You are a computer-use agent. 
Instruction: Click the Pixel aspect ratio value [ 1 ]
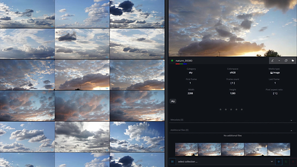click(x=275, y=93)
